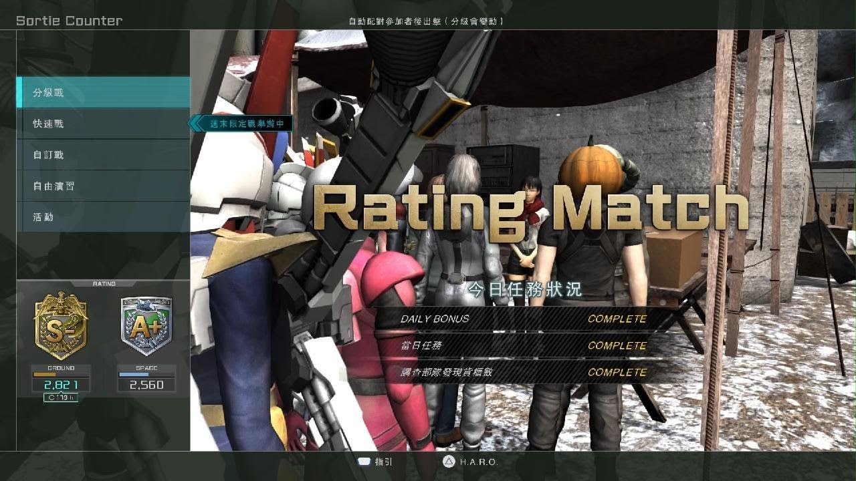Click the gold S- ground rating badge
856x481 pixels.
(60, 325)
